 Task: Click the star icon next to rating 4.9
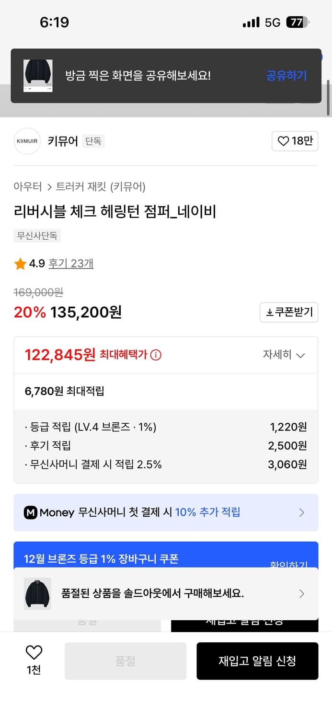(x=20, y=263)
